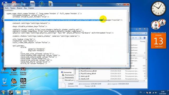Click the context file icon in details pane
This screenshot has width=169, height=95.
(x=63, y=85)
